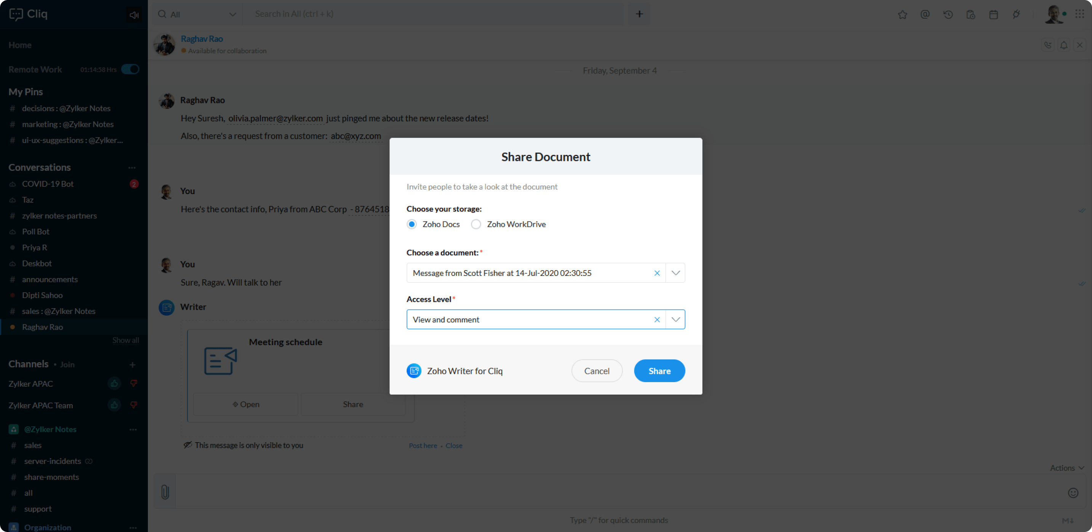Go to Home in the sidebar
Viewport: 1092px width, 532px height.
click(20, 45)
